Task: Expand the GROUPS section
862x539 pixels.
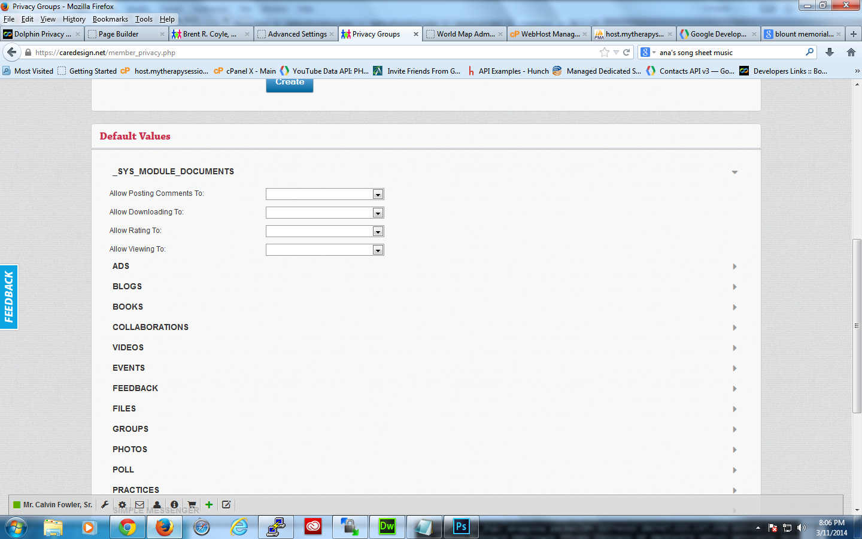Action: coord(734,429)
